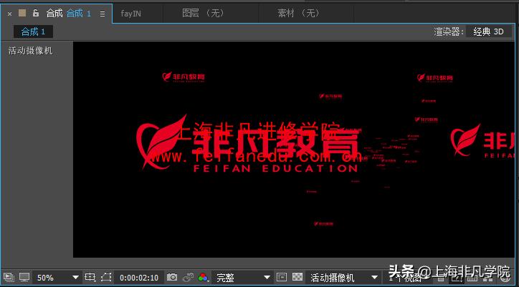This screenshot has height=287, width=519.
Task: Open the 50% magnification dropdown
Action: coord(57,278)
